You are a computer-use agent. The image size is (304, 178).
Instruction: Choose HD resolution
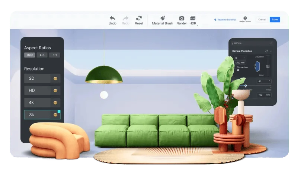pyautogui.click(x=42, y=90)
